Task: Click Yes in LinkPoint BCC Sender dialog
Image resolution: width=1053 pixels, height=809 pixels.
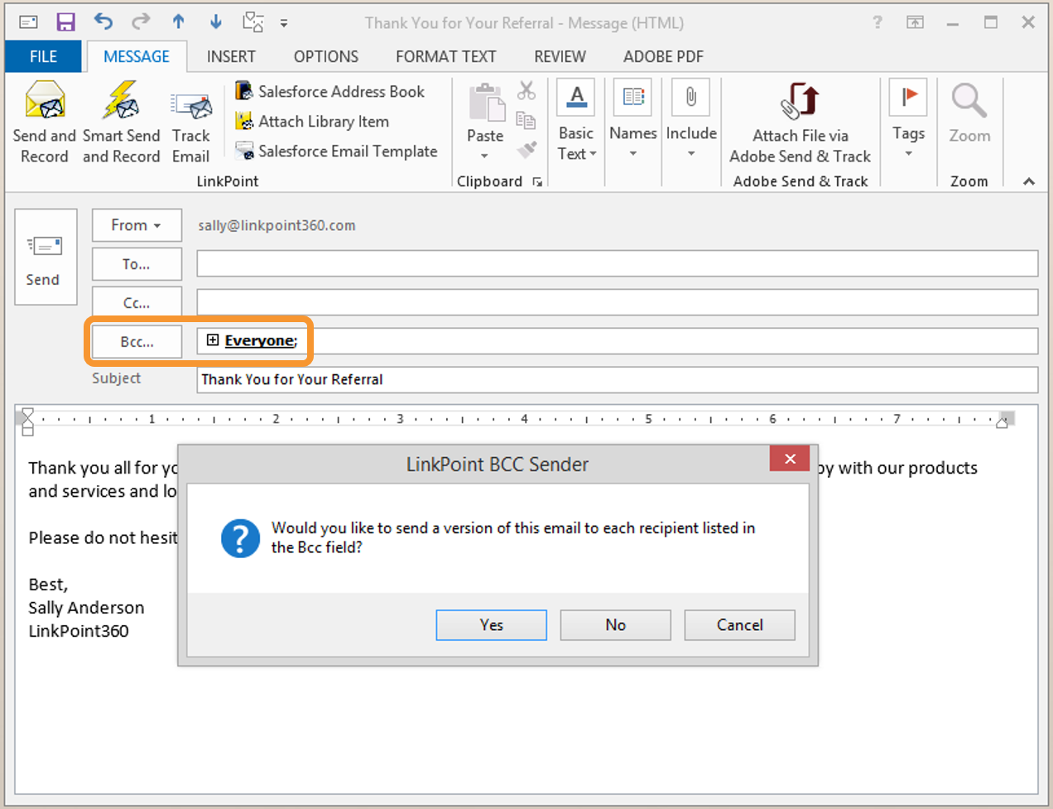Action: (x=491, y=625)
